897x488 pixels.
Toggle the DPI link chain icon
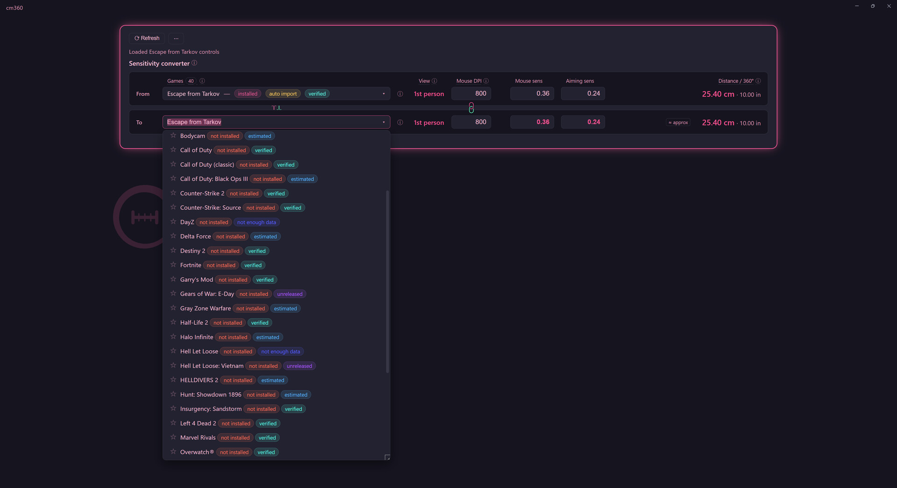tap(471, 108)
